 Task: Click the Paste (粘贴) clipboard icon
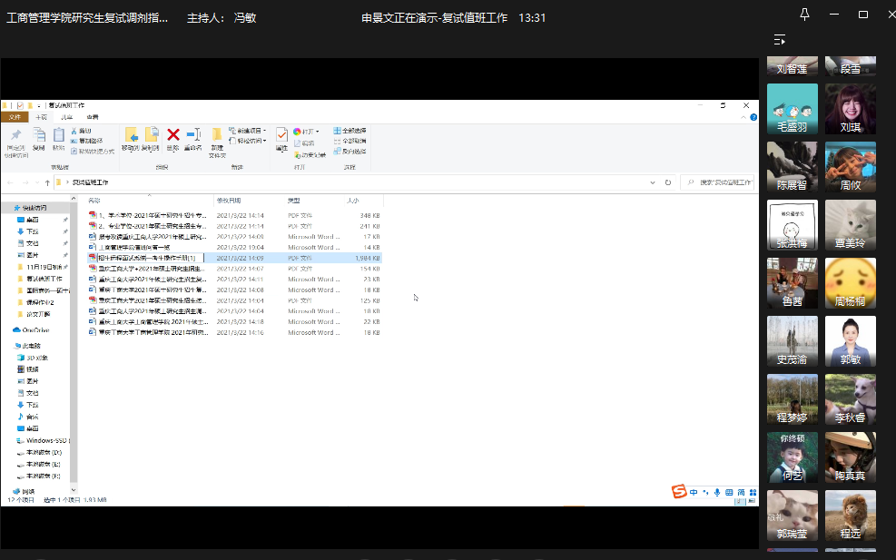click(58, 136)
